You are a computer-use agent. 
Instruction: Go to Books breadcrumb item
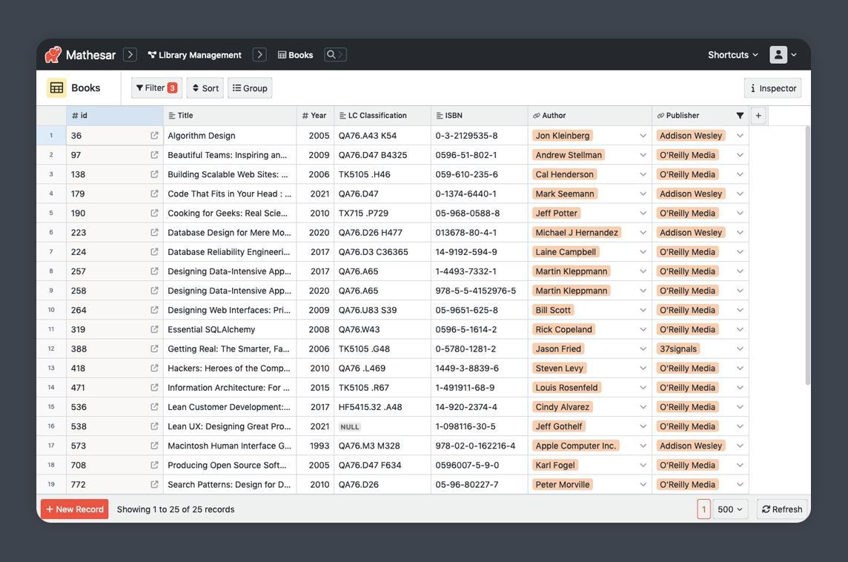(295, 55)
